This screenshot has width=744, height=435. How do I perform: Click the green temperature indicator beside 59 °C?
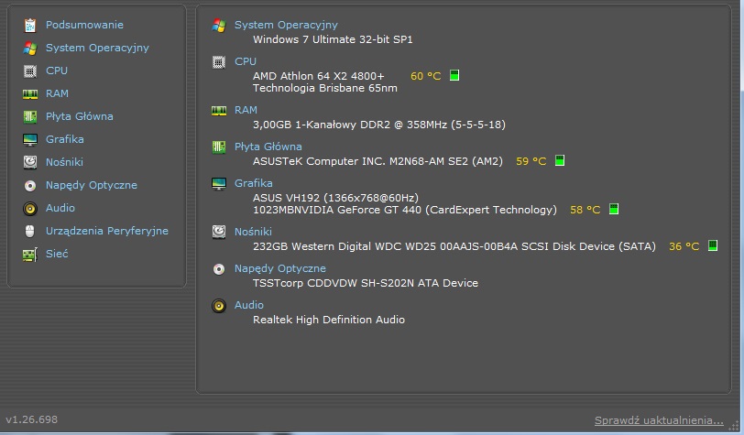(560, 160)
